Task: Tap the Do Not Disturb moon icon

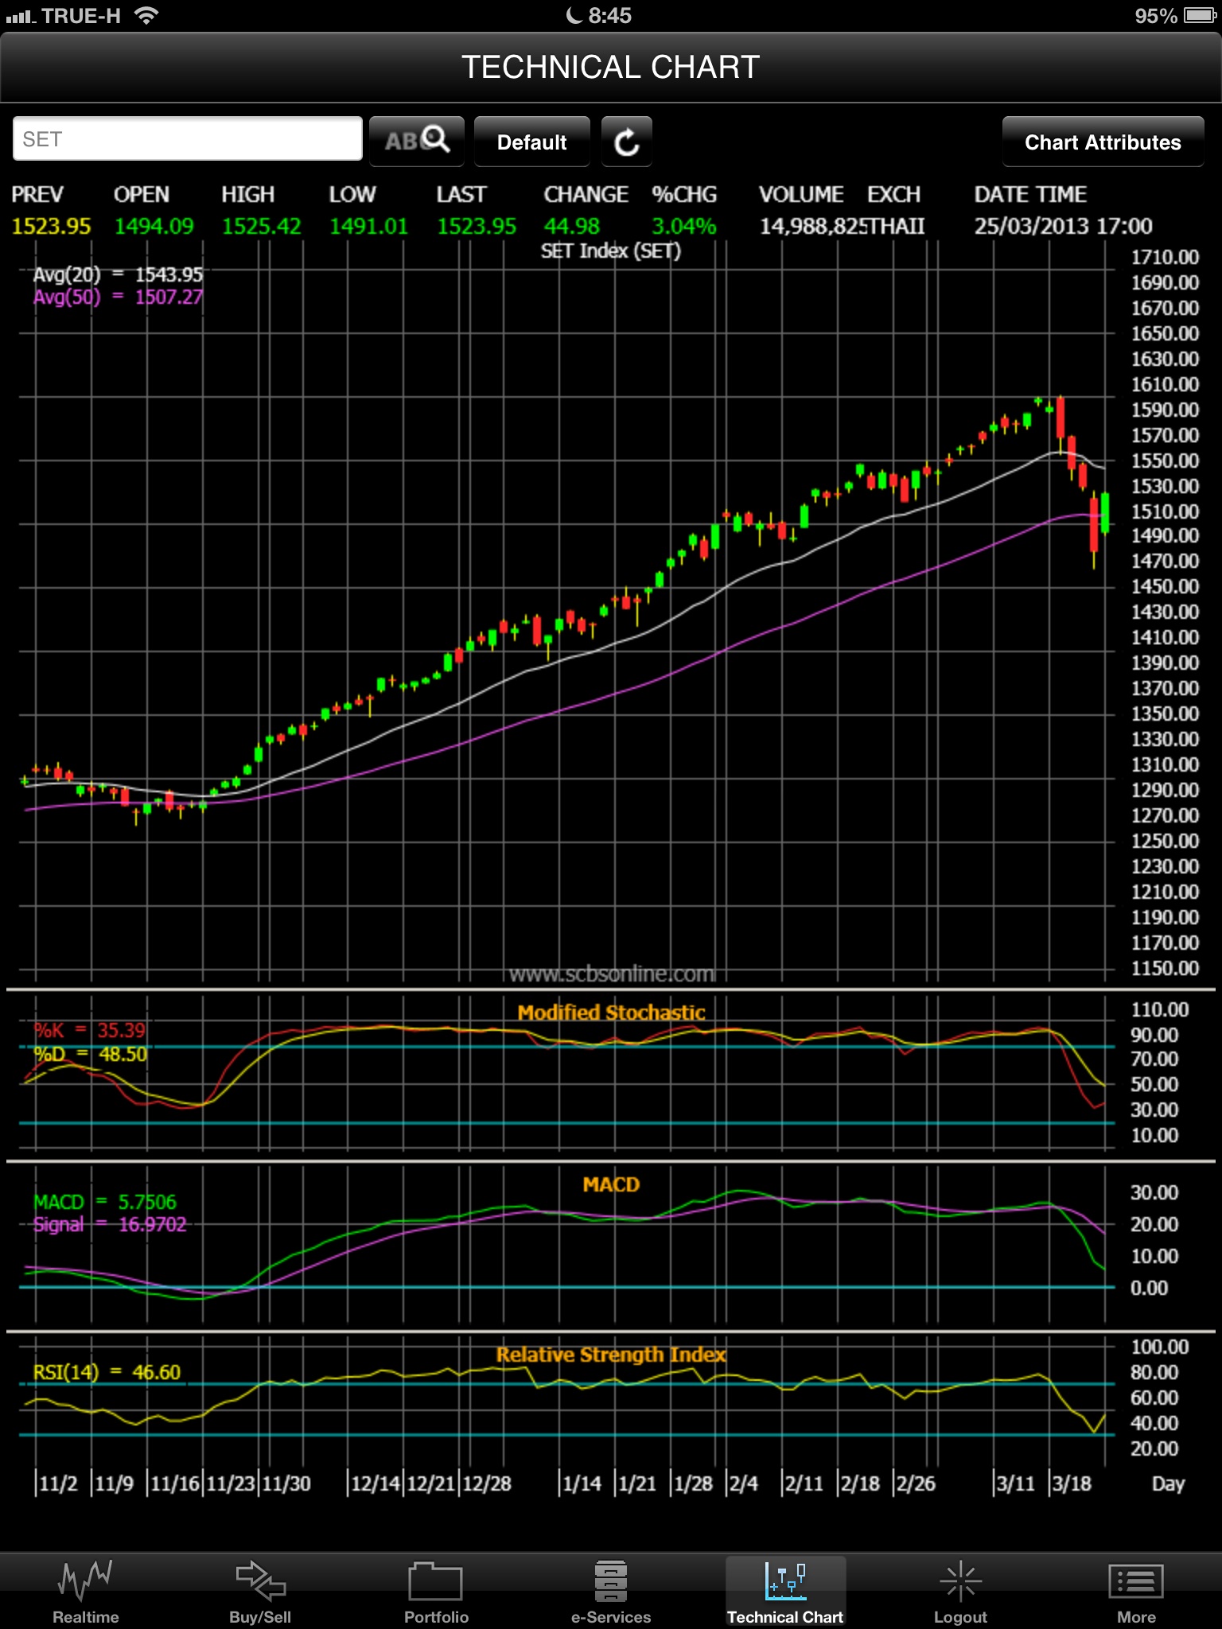Action: pyautogui.click(x=574, y=15)
